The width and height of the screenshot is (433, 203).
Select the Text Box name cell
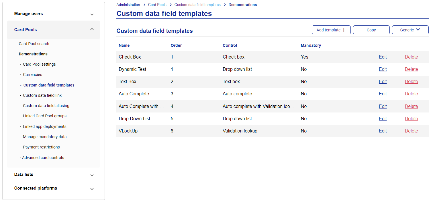point(128,81)
